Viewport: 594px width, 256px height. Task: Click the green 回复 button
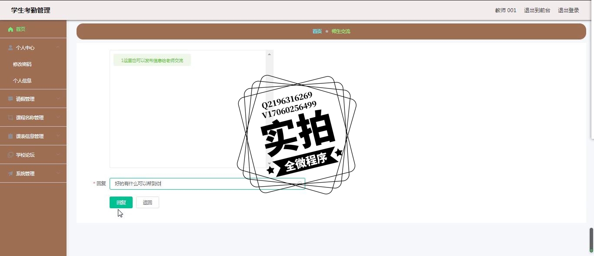click(x=121, y=203)
